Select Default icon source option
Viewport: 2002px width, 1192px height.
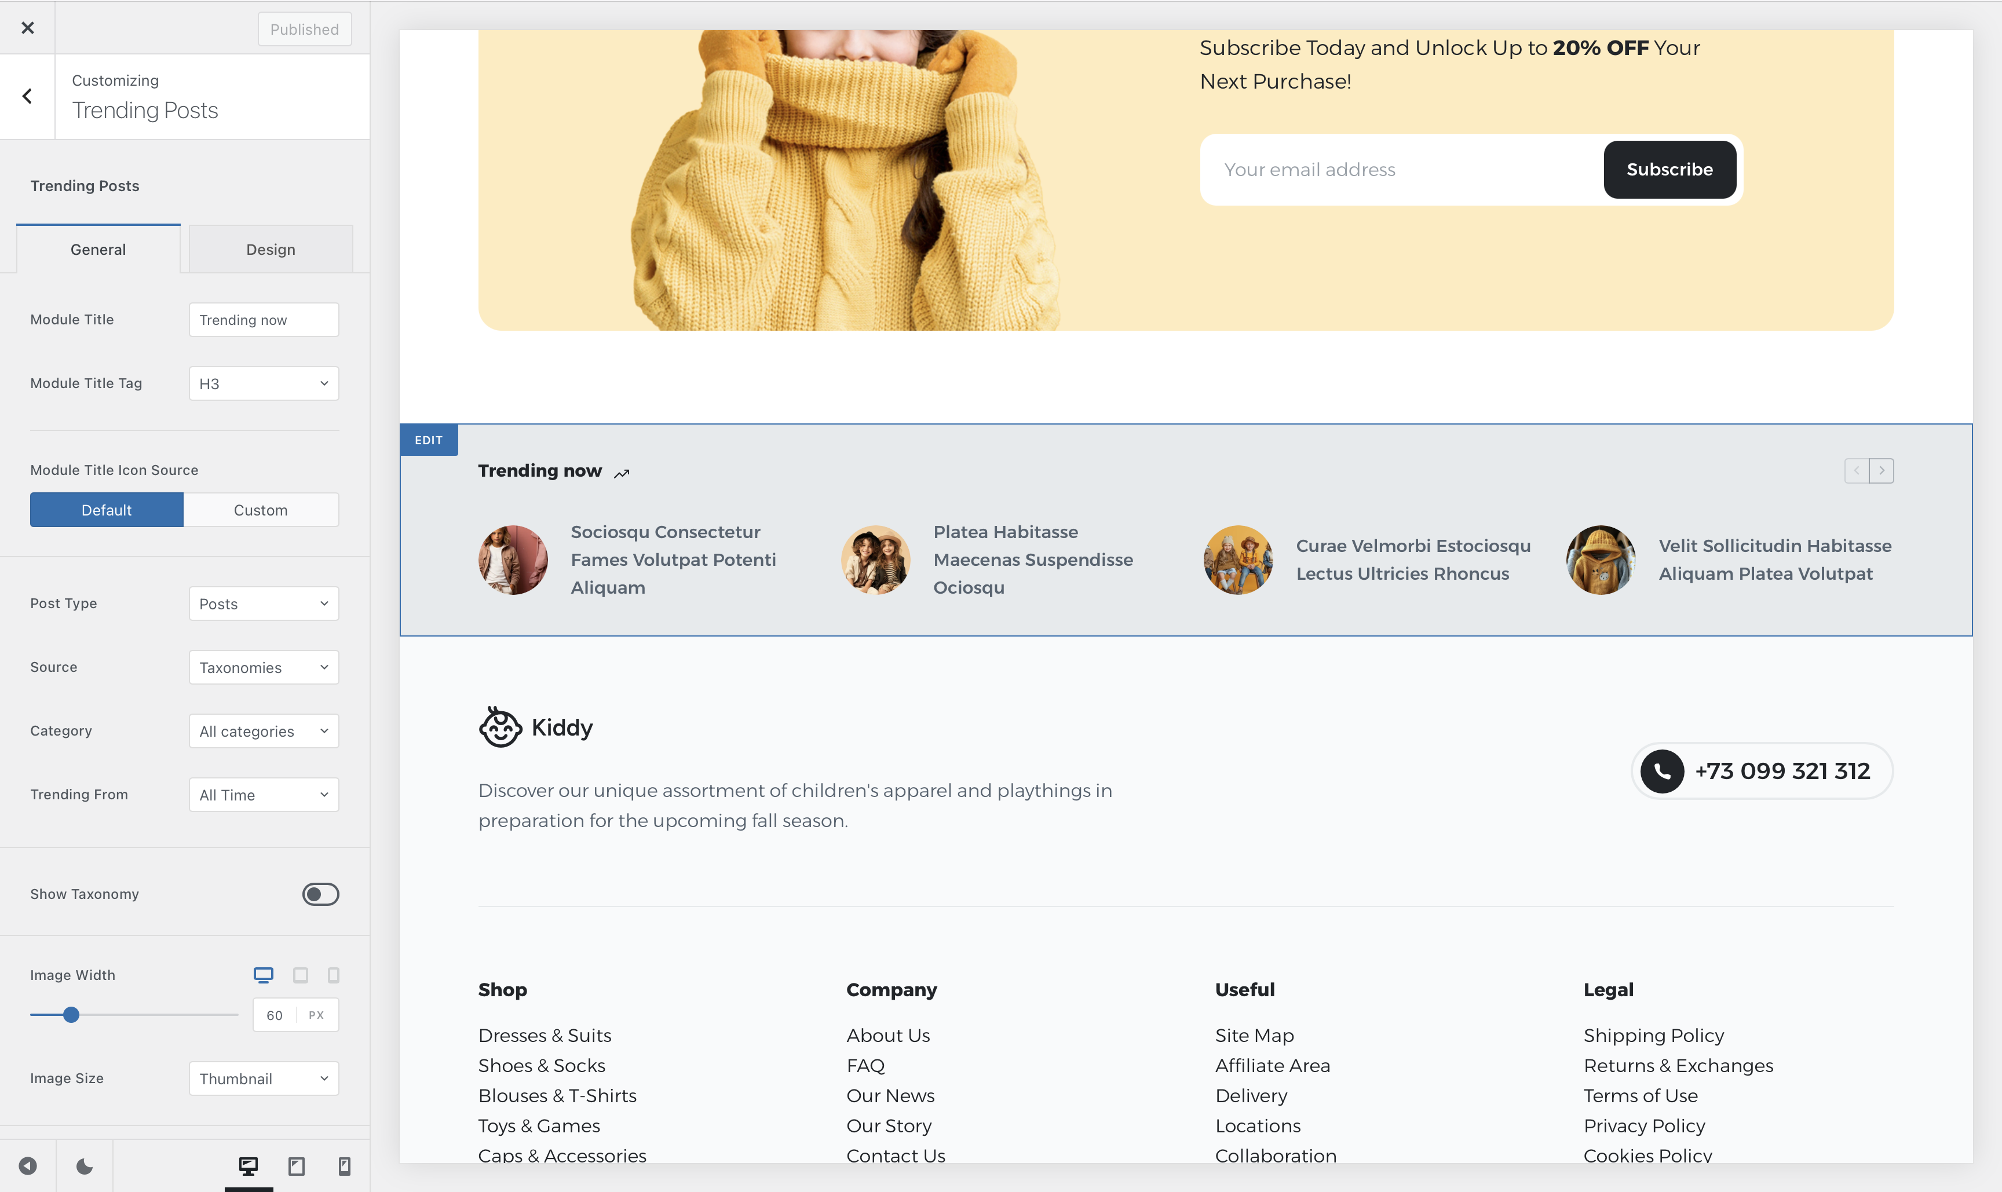107,510
